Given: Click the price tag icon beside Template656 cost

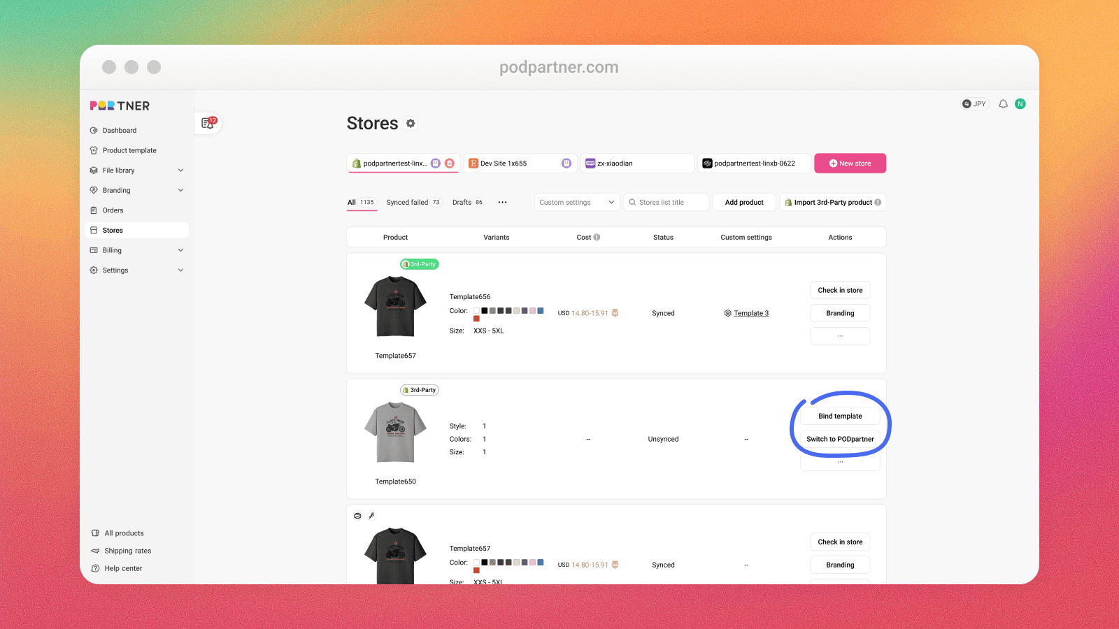Looking at the screenshot, I should point(615,313).
